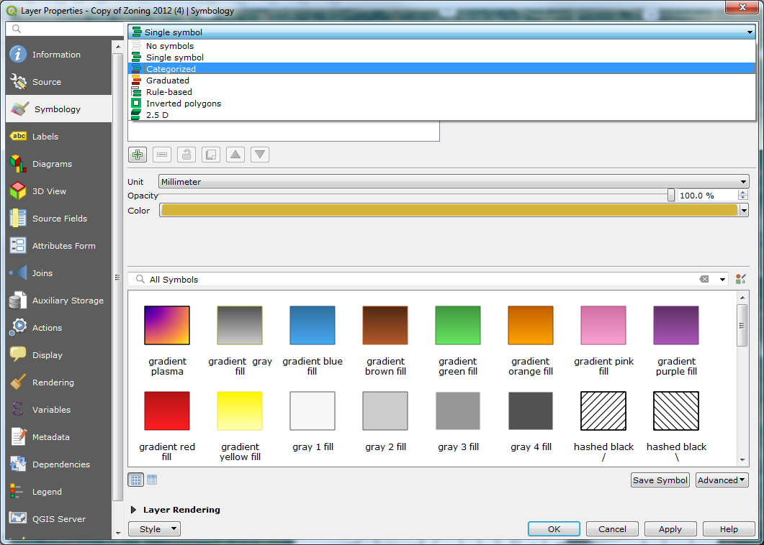Viewport: 764px width, 545px height.
Task: Pick the hashed black / symbol
Action: click(x=603, y=411)
